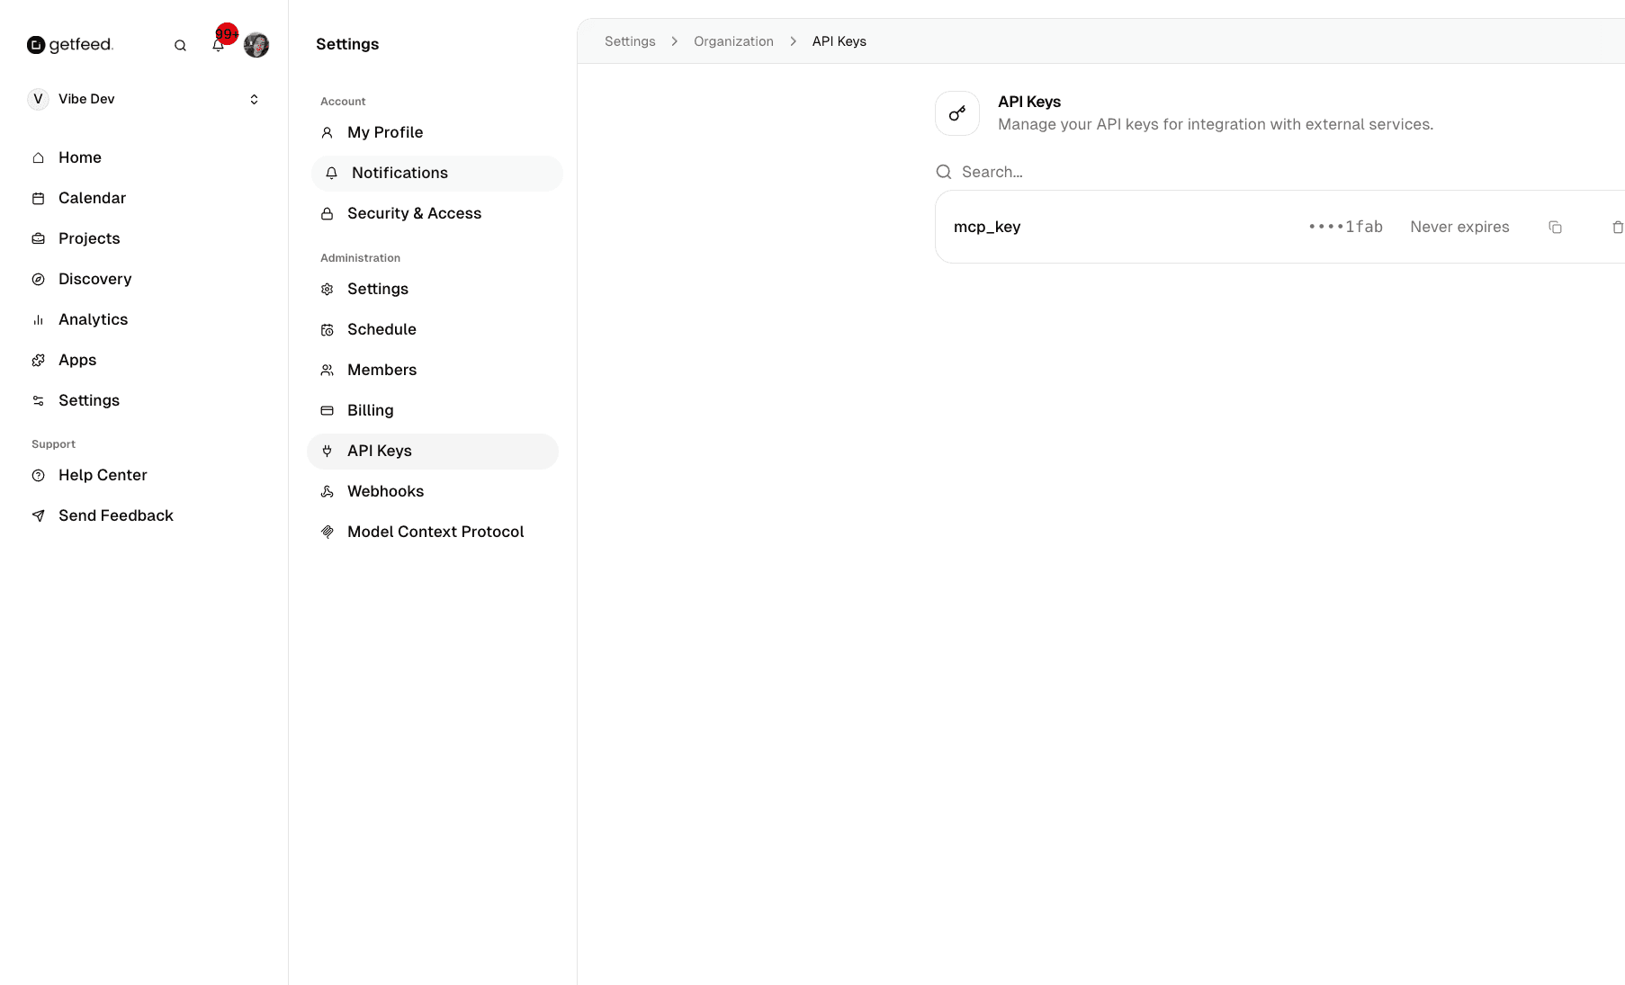Viewport: 1625px width, 985px height.
Task: Open the Billing settings section
Action: [x=370, y=410]
